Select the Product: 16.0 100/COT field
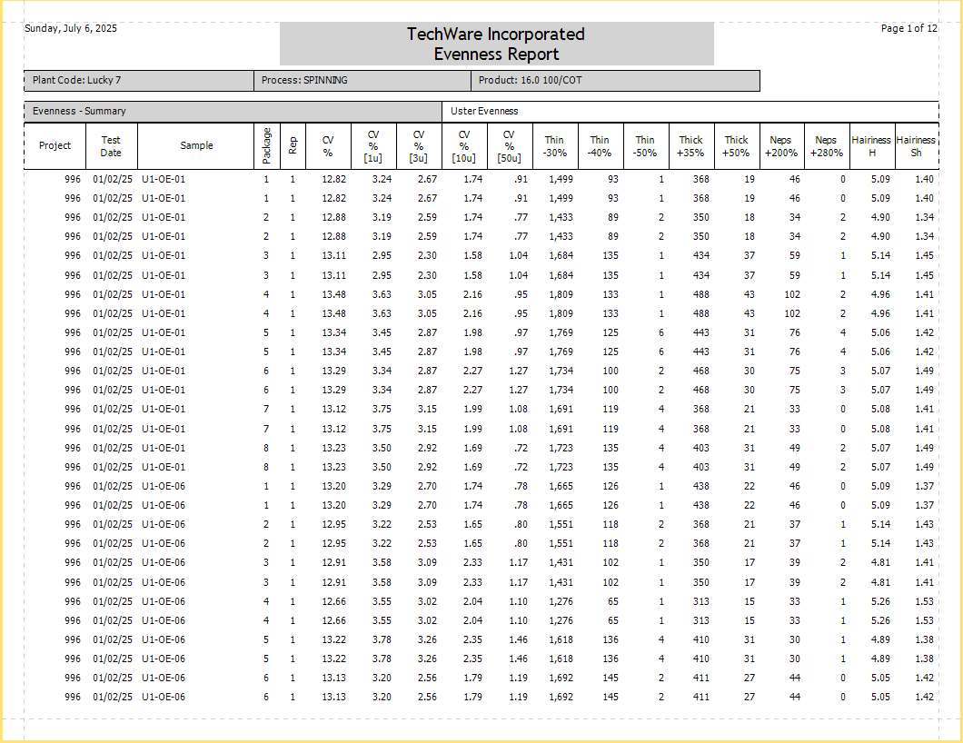The width and height of the screenshot is (963, 743). [x=531, y=81]
